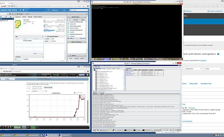
Task: Click in the terminal of 192.168.1.20 session
Action: (137, 31)
